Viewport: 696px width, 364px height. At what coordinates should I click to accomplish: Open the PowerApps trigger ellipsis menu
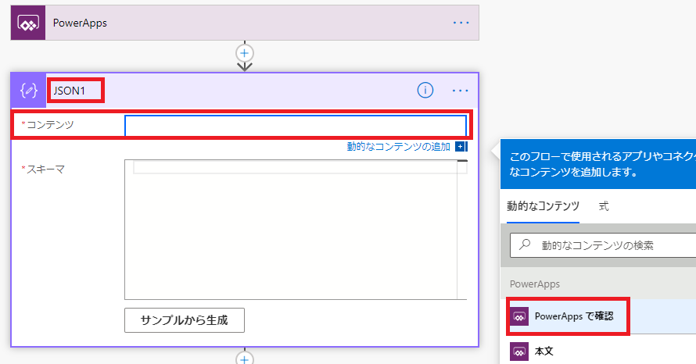click(461, 23)
